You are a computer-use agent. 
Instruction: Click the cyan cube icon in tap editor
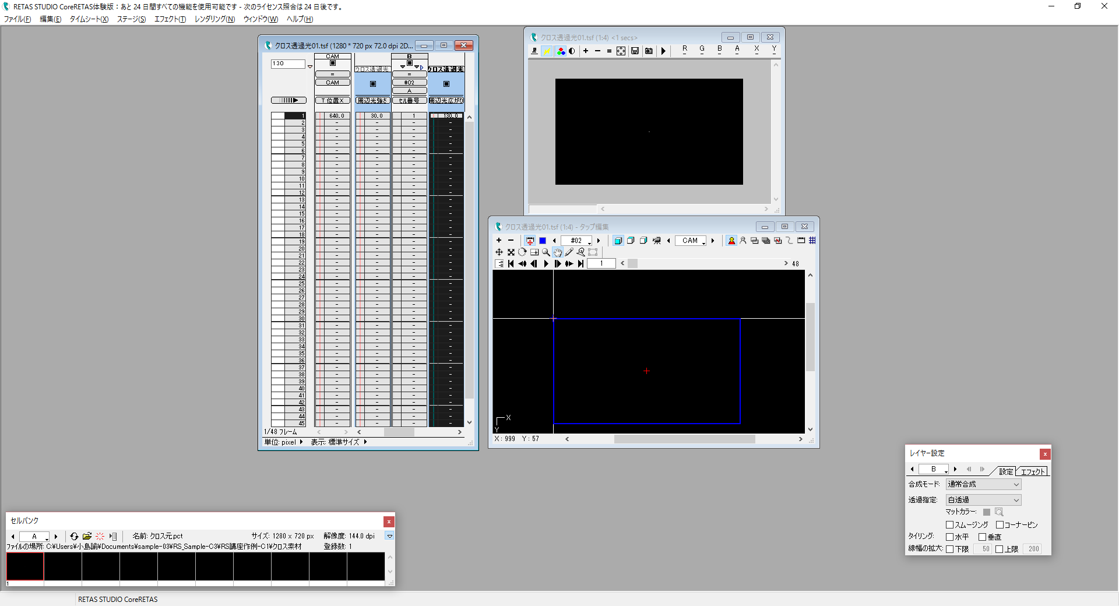point(618,241)
